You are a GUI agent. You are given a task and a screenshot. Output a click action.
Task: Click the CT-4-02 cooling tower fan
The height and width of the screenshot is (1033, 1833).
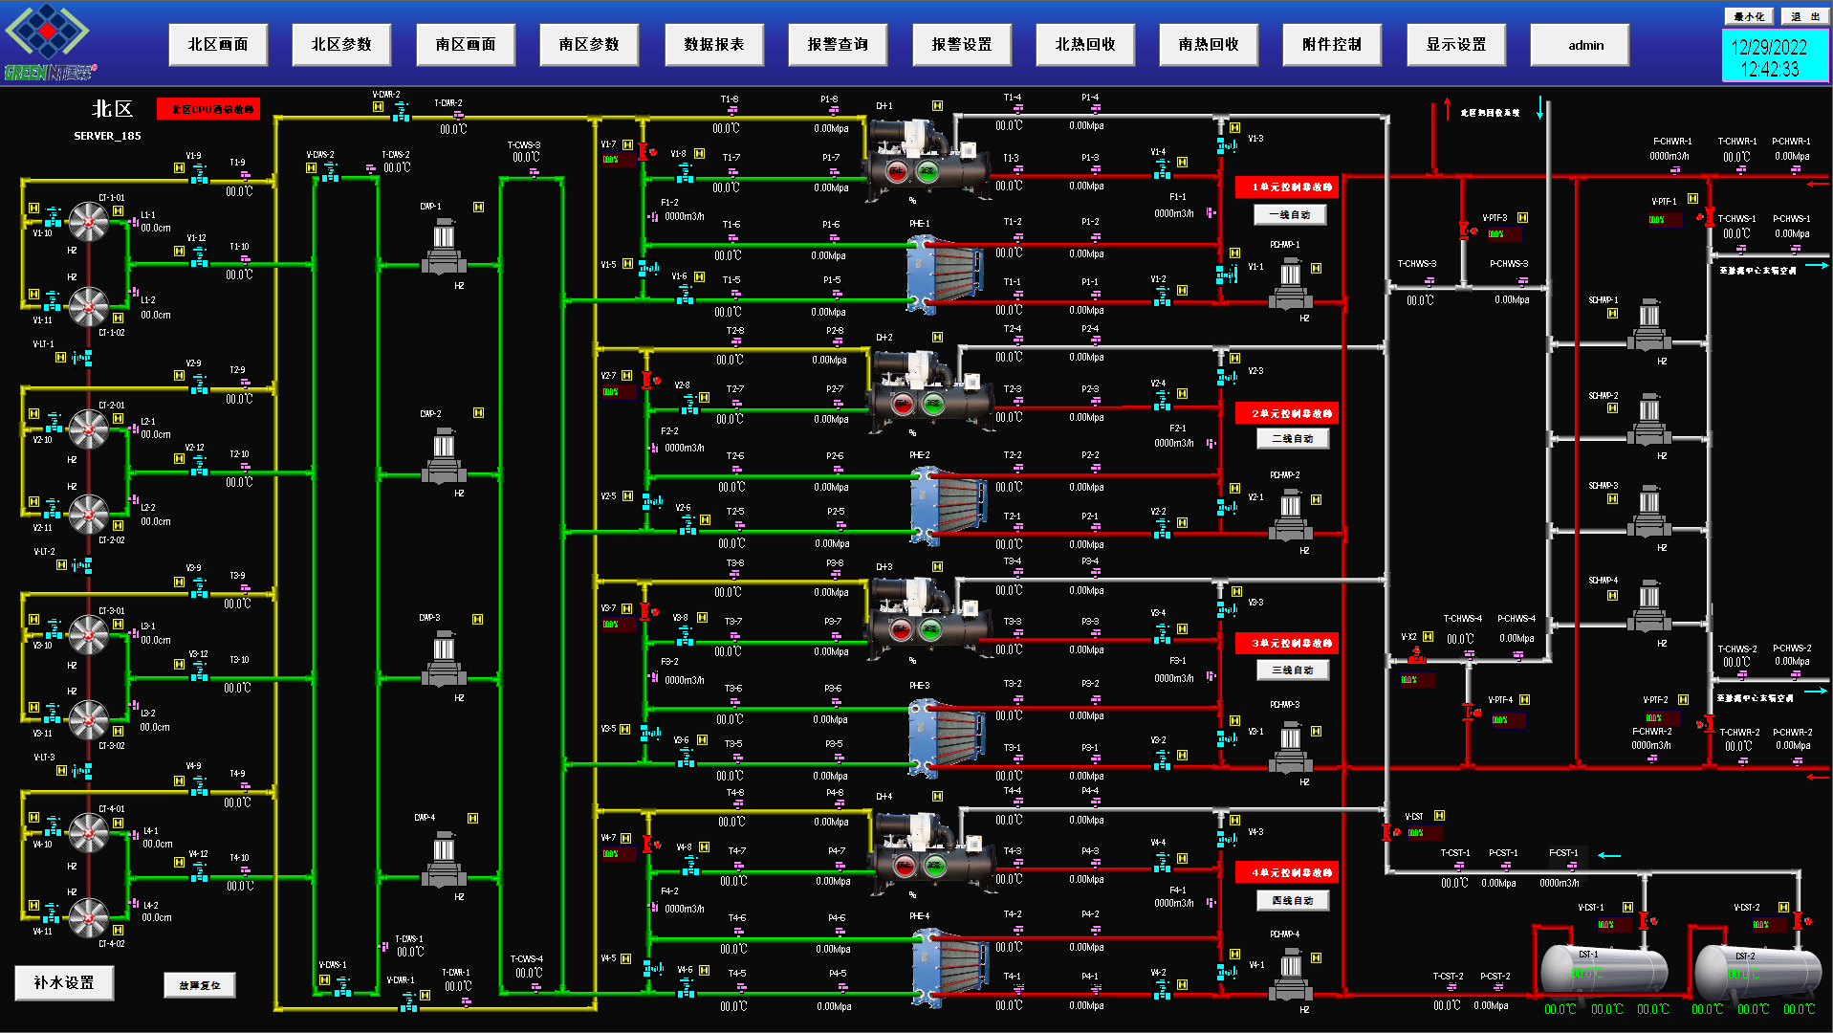89,916
